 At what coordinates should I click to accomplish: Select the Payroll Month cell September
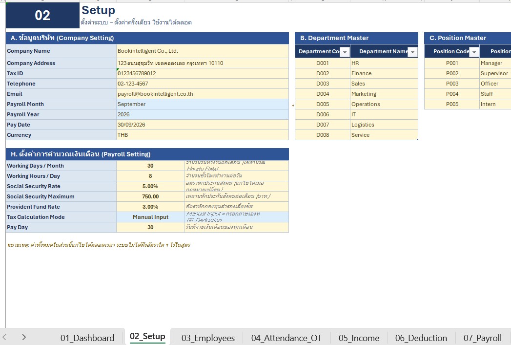tap(203, 104)
